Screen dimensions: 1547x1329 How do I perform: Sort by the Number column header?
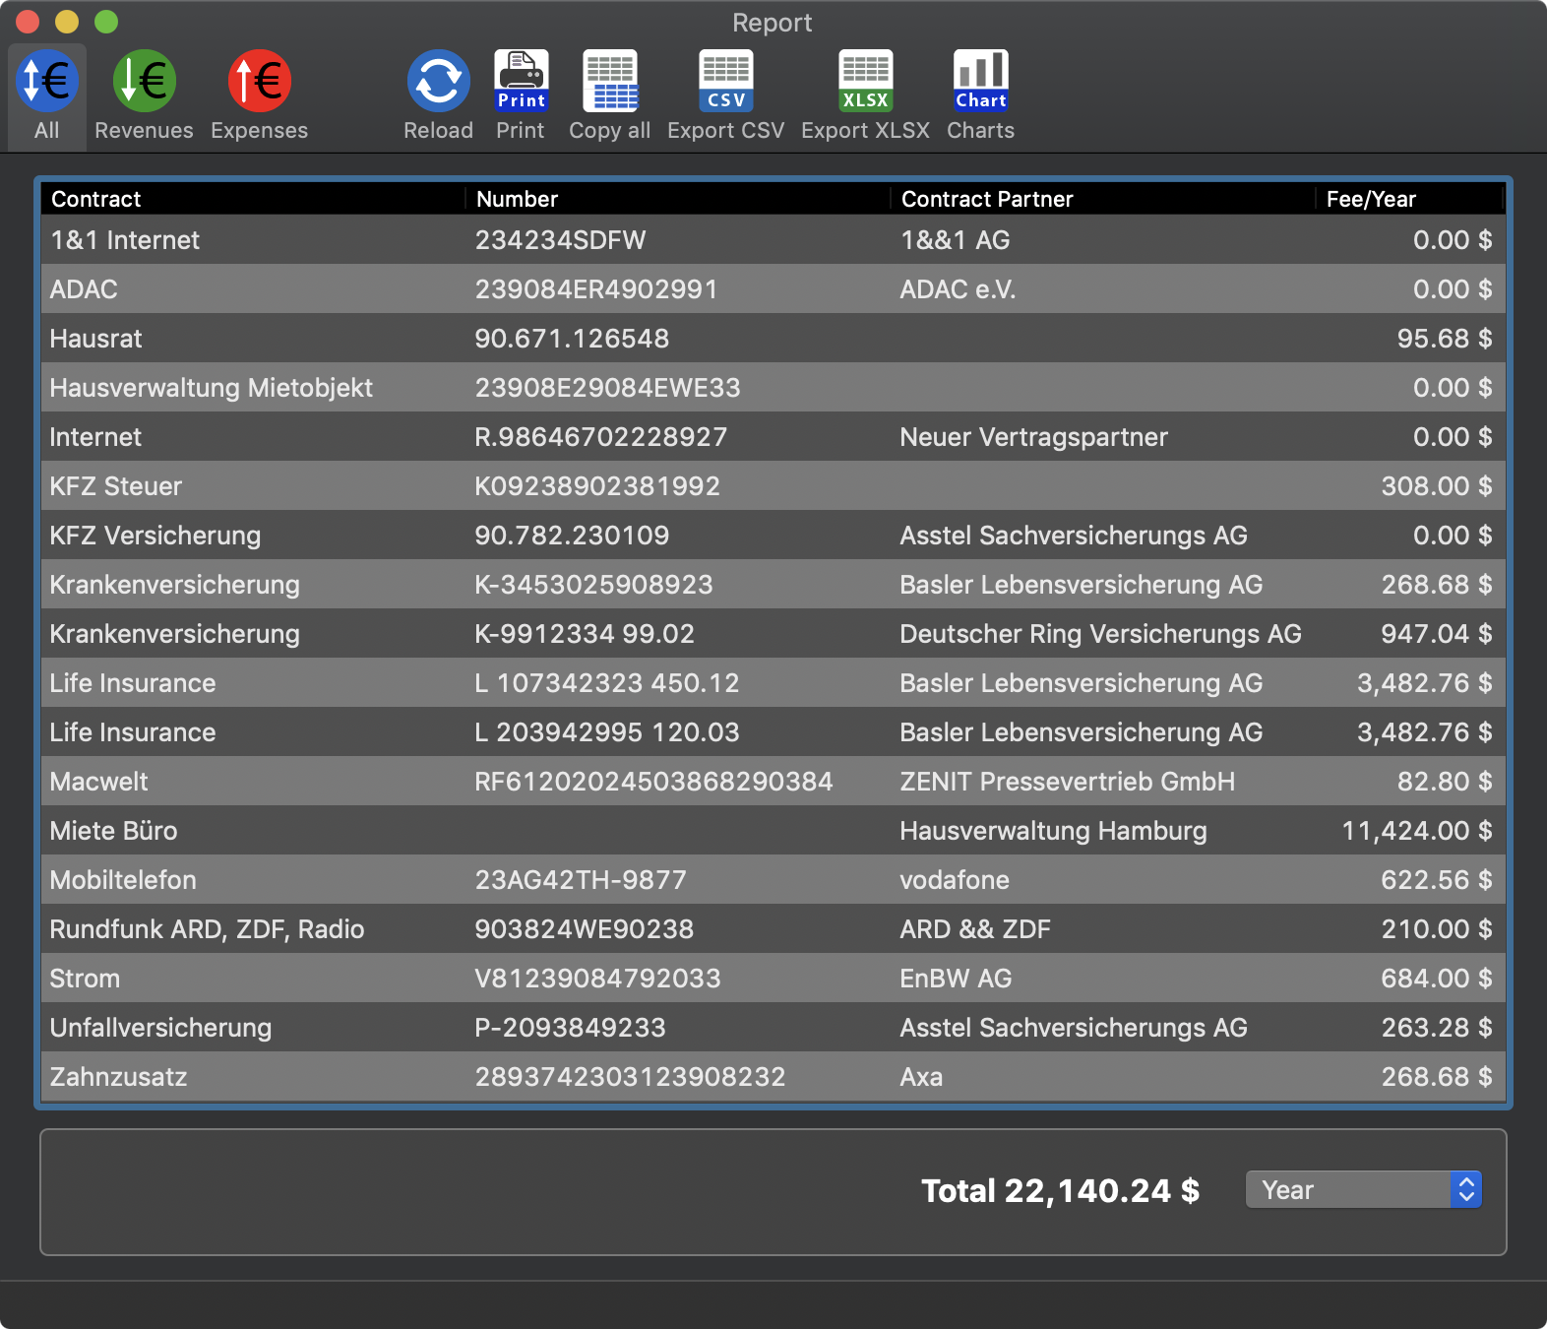(x=678, y=199)
